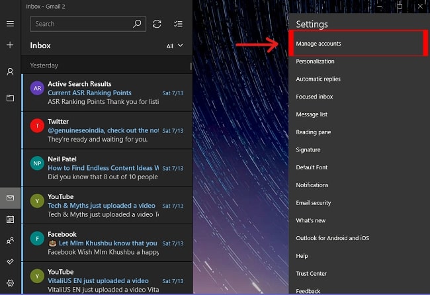Open the Twitter @genuineseoindia email
Viewport: 430px width, 295px height.
tap(107, 130)
